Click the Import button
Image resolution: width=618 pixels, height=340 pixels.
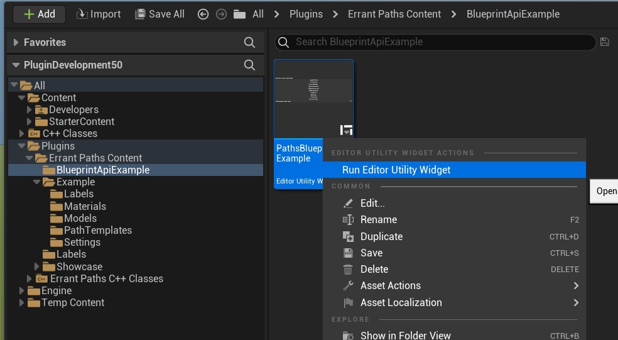(99, 14)
